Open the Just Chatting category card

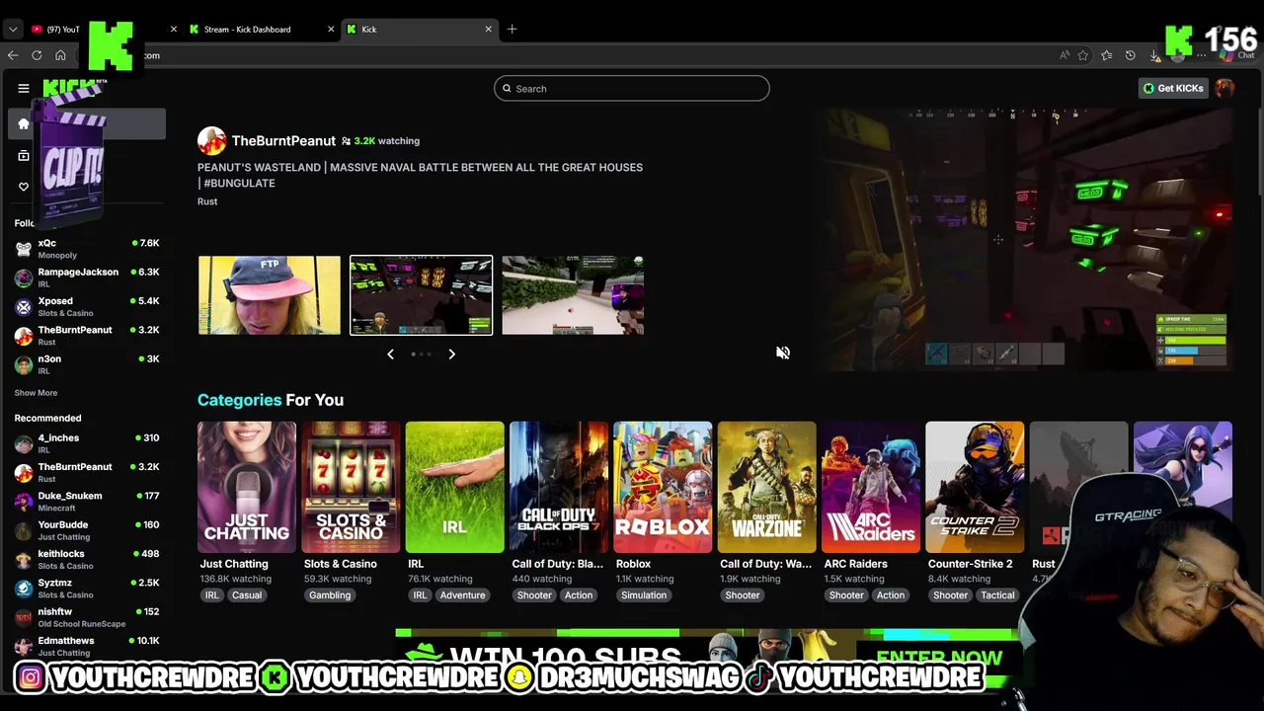pos(247,487)
